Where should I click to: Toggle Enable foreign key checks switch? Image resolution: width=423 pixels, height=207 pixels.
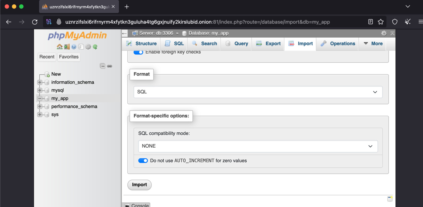pos(138,52)
